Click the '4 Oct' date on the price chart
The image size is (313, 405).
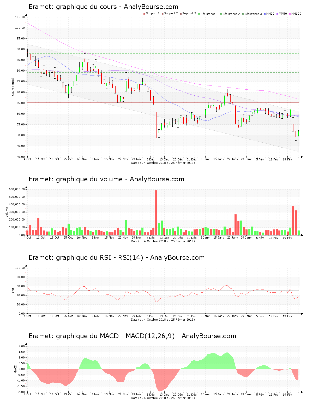click(x=27, y=159)
